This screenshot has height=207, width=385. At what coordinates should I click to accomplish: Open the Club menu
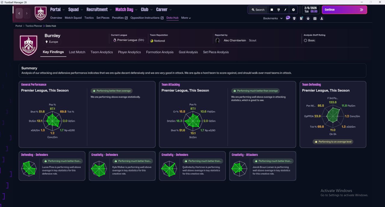click(146, 10)
